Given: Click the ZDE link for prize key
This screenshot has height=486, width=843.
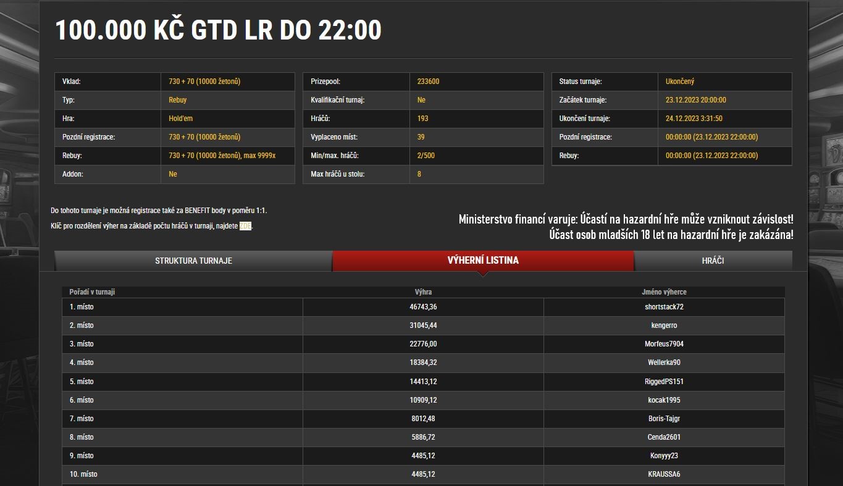Looking at the screenshot, I should [245, 226].
